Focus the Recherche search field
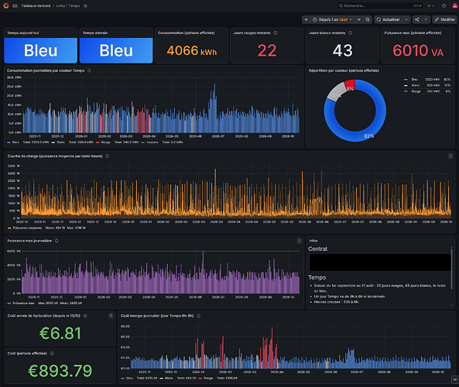The height and width of the screenshot is (387, 459). point(380,5)
